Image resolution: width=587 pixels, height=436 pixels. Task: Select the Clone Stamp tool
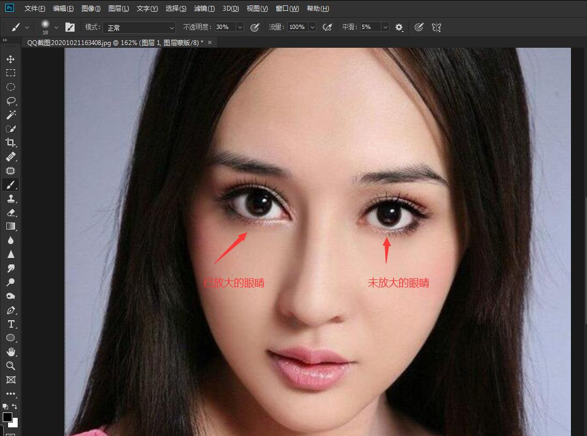(x=11, y=198)
